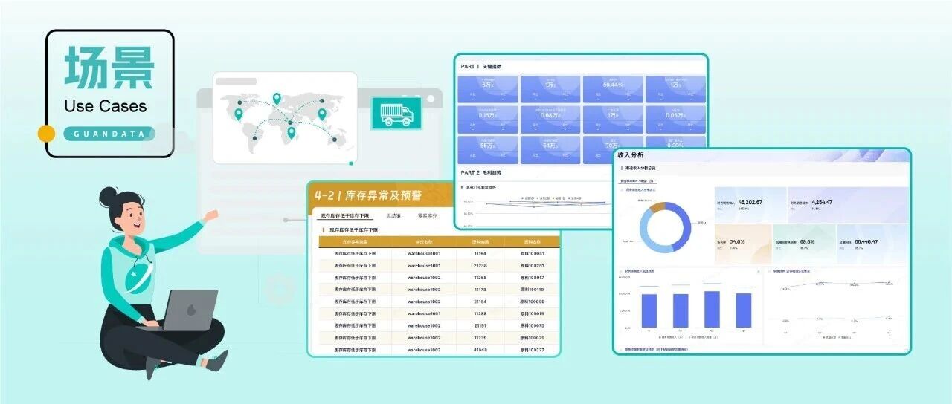Open the 零星库存 tab
The height and width of the screenshot is (404, 952).
pyautogui.click(x=427, y=215)
